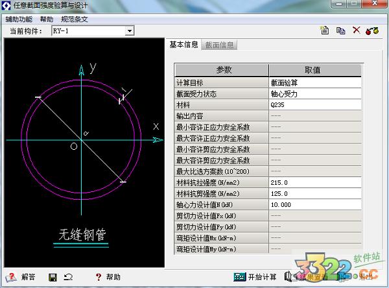Image resolution: width=389 pixels, height=288 pixels.
Task: Click the 开始计算 calculator icon
Action: (239, 277)
